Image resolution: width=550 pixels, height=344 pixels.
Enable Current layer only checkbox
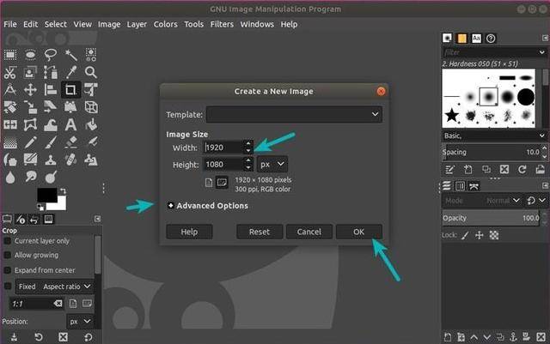(x=7, y=241)
